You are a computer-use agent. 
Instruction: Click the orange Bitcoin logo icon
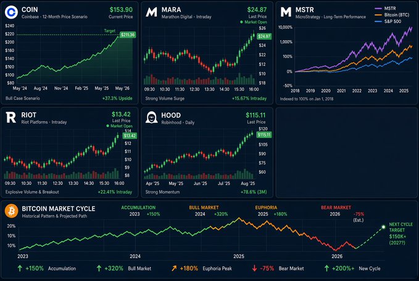click(12, 211)
